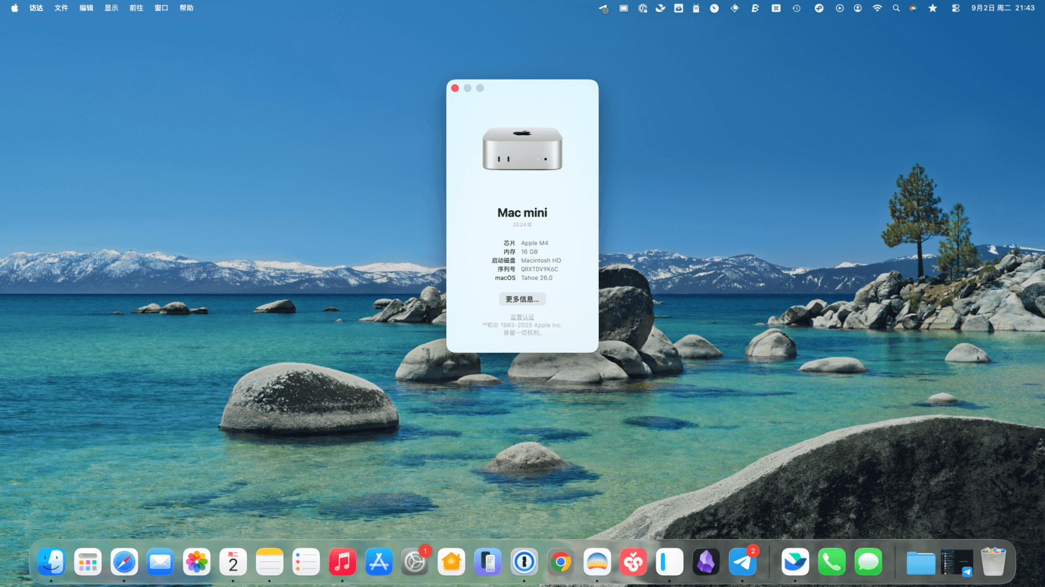Open the 帮助 menu
This screenshot has width=1045, height=587.
point(186,8)
